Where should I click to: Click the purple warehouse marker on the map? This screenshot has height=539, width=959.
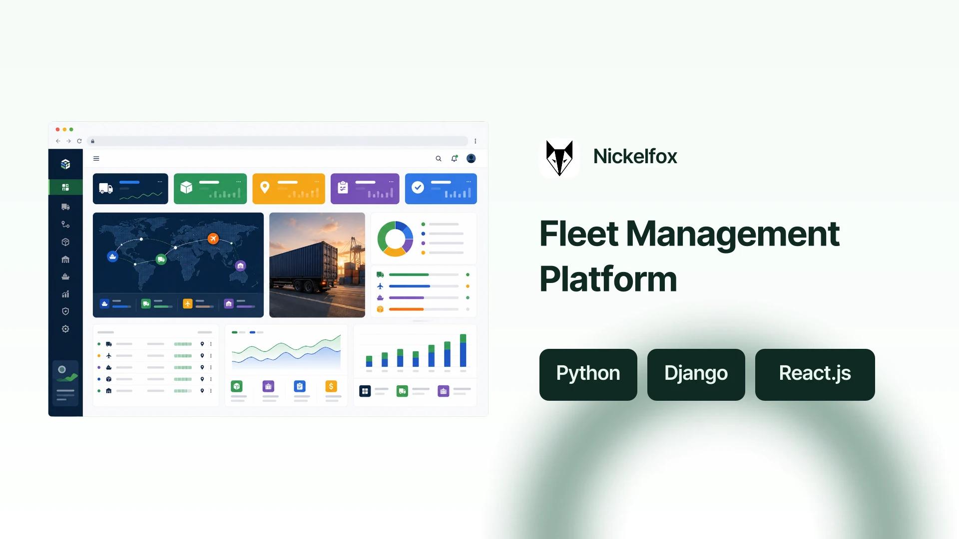tap(241, 266)
